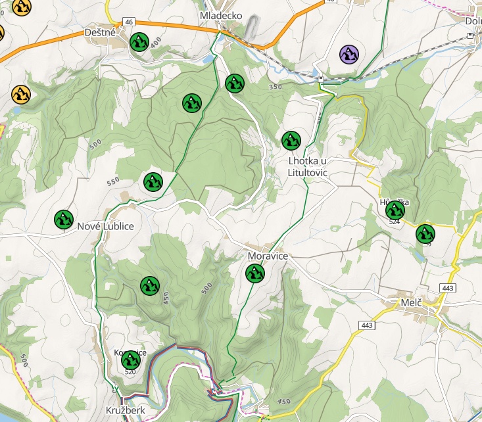This screenshot has width=482, height=422.
Task: Click green marker southeast of Hůrka peak
Action: pyautogui.click(x=425, y=233)
